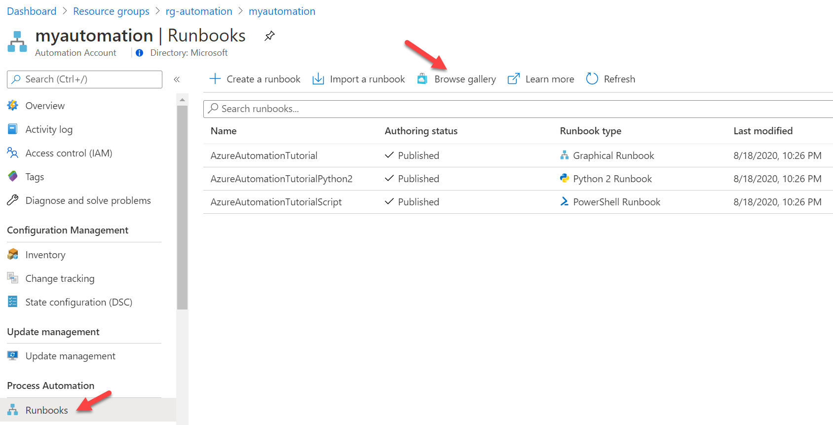This screenshot has height=425, width=833.
Task: Click the magnifier icon in Search runbooks box
Action: coord(213,109)
